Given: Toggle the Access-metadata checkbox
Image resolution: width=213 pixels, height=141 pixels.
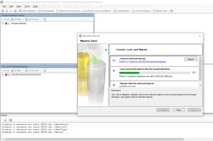Looking at the screenshot, I should coord(6,24).
